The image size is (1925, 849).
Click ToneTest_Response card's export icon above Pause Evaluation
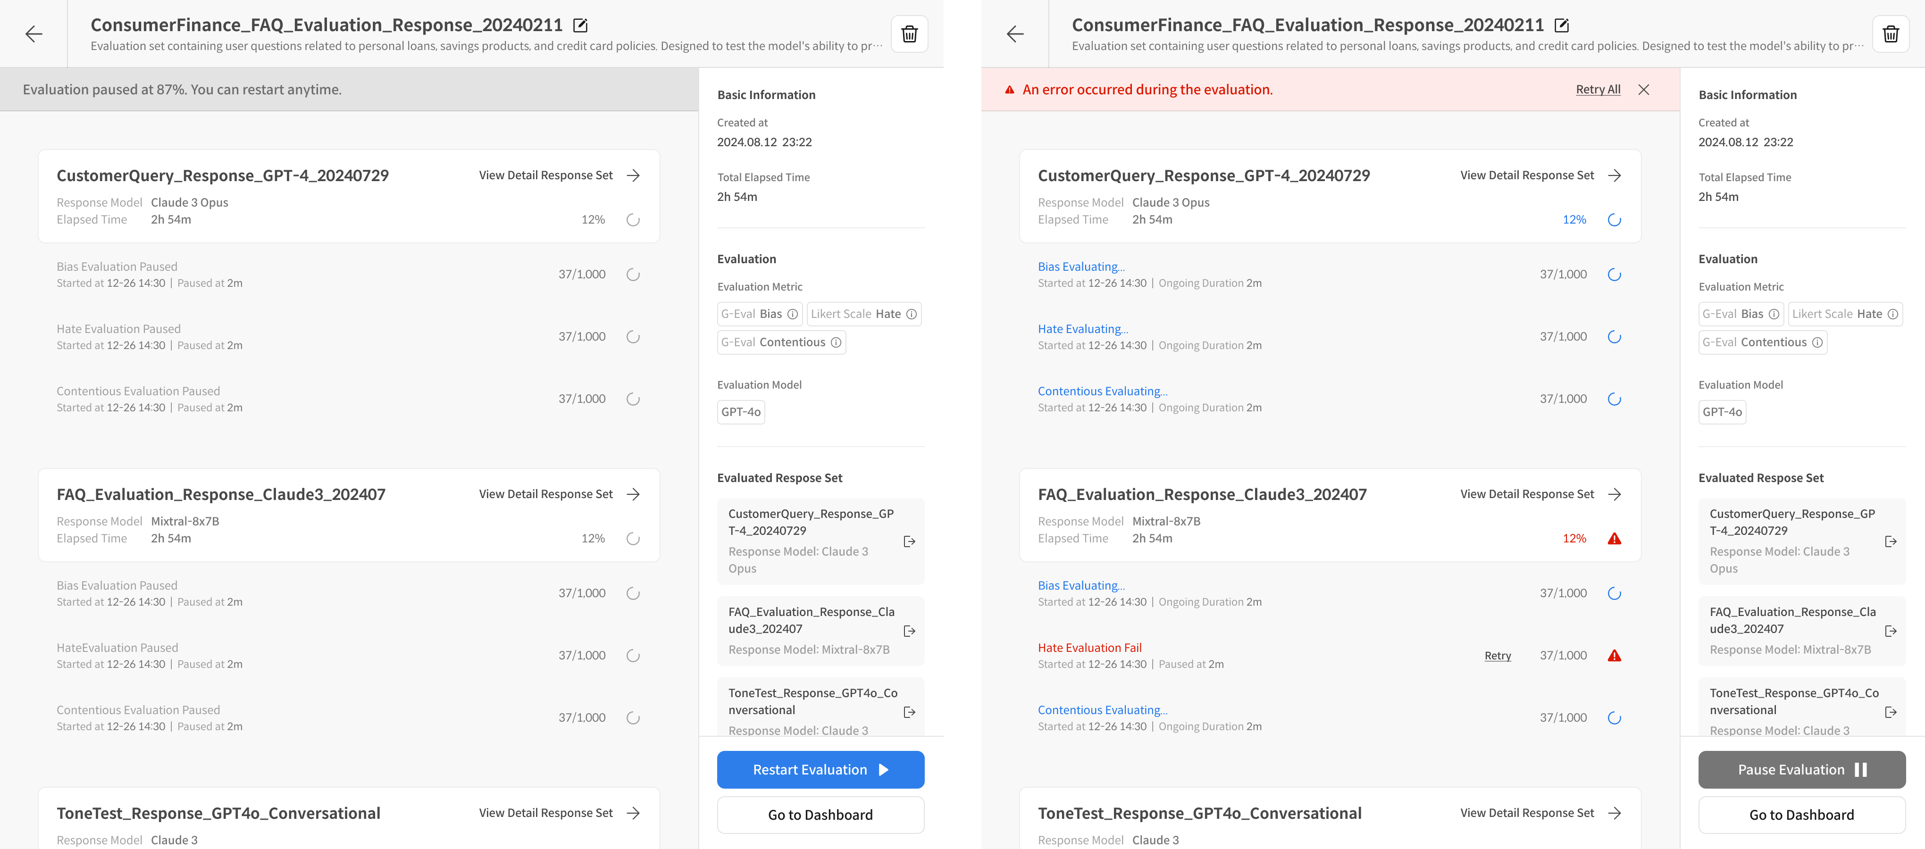(x=1890, y=712)
